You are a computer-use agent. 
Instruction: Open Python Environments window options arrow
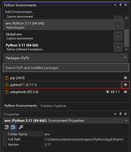coord(115,5)
